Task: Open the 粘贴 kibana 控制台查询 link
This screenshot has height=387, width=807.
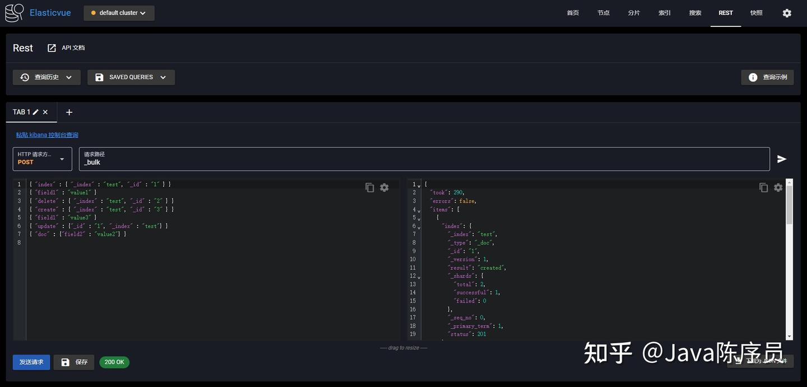Action: (x=47, y=135)
